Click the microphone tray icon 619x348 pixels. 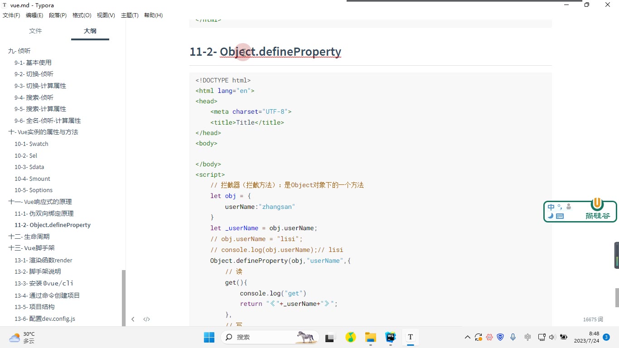[513, 337]
